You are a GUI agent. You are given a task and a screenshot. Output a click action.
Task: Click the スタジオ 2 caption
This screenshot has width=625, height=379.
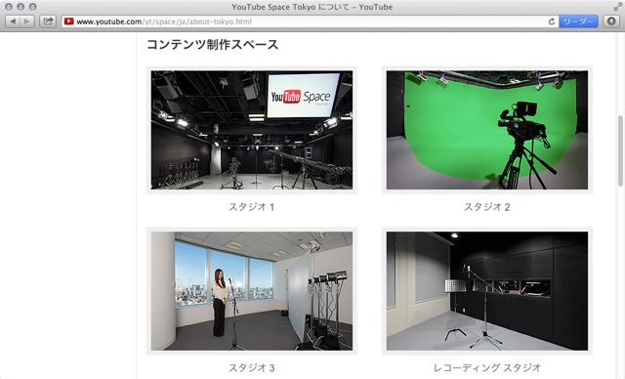coord(487,207)
